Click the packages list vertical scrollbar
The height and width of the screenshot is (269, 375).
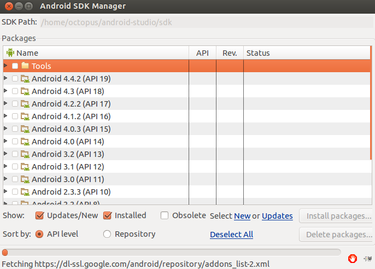(371, 103)
